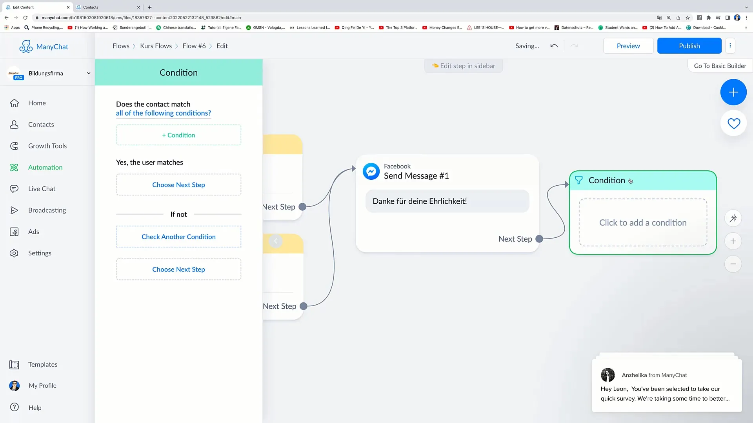Screen dimensions: 753x423
Task: Open Anzhelika's survey chat notification
Action: tap(667, 386)
